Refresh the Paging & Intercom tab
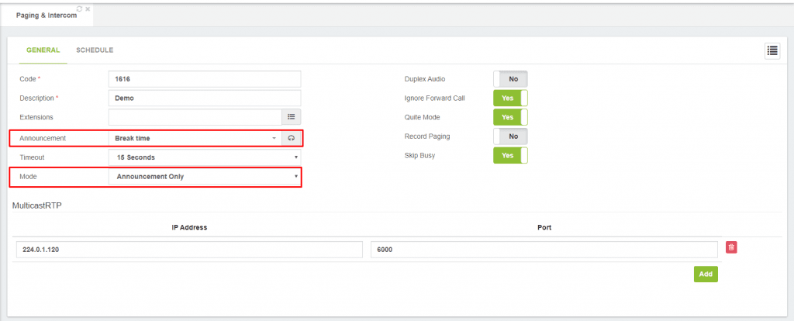 (80, 9)
